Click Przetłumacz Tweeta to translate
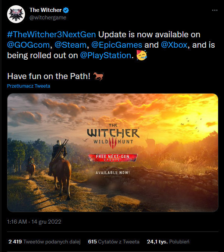The image size is (224, 252). click(x=28, y=86)
